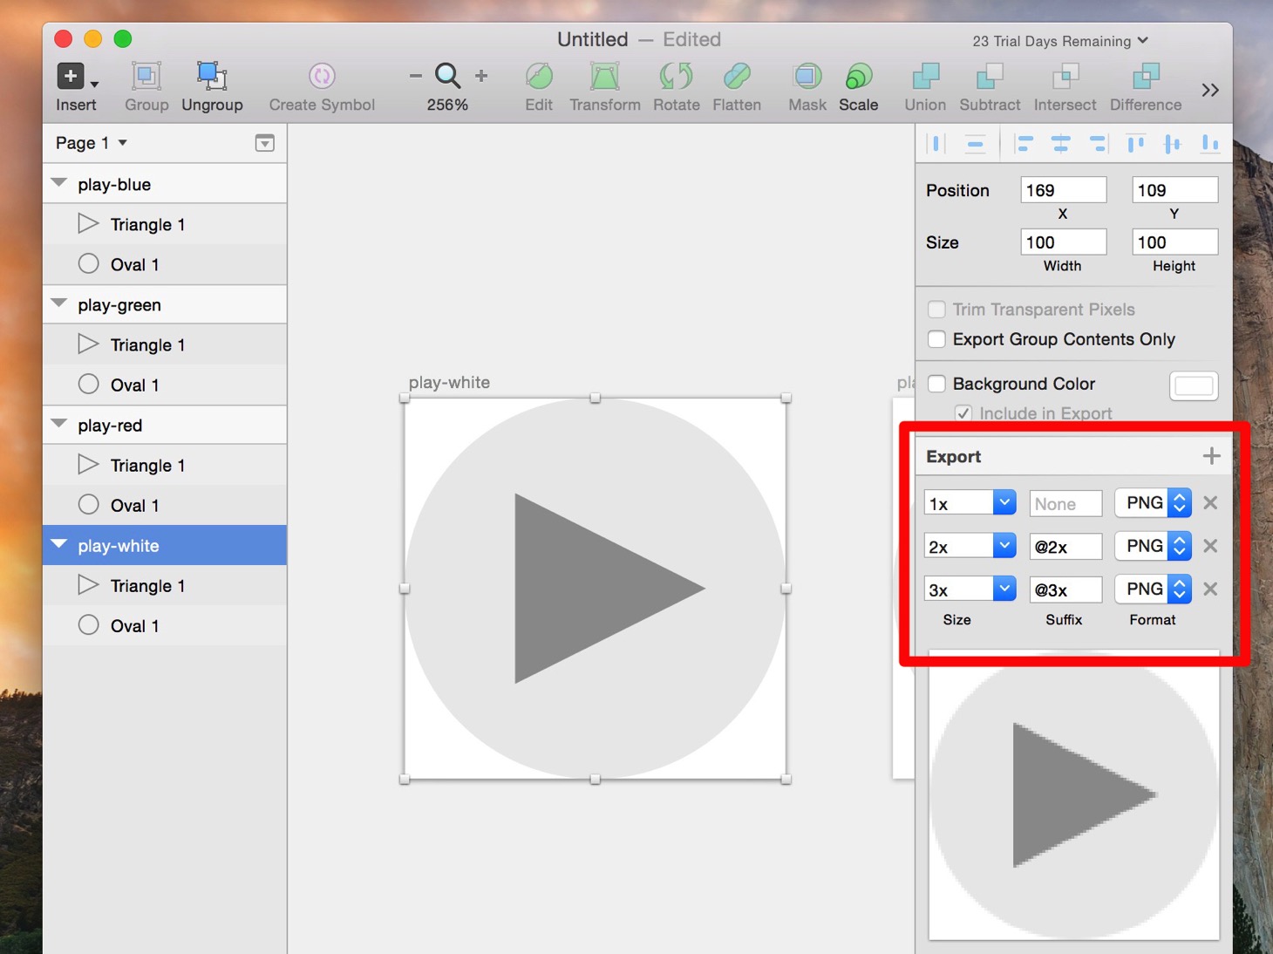The height and width of the screenshot is (954, 1273).
Task: Select the Scale tool
Action: [x=858, y=87]
